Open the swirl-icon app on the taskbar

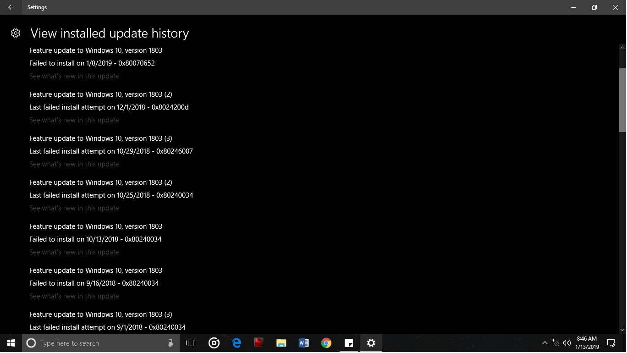(214, 343)
